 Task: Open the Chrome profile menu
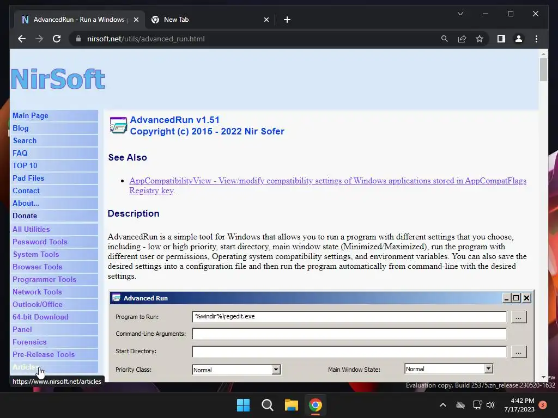pyautogui.click(x=519, y=39)
